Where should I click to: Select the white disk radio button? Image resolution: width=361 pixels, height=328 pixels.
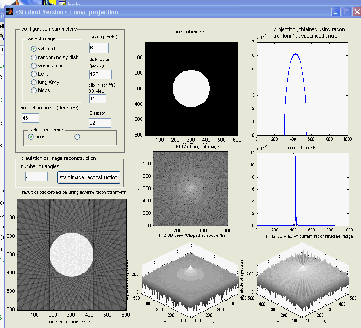(x=34, y=49)
